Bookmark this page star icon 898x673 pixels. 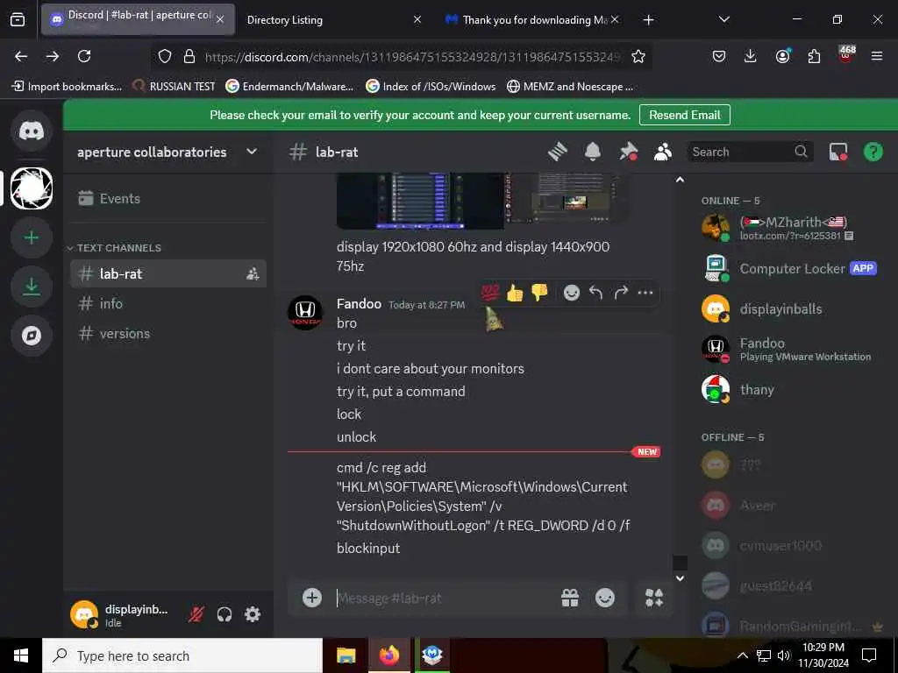638,56
